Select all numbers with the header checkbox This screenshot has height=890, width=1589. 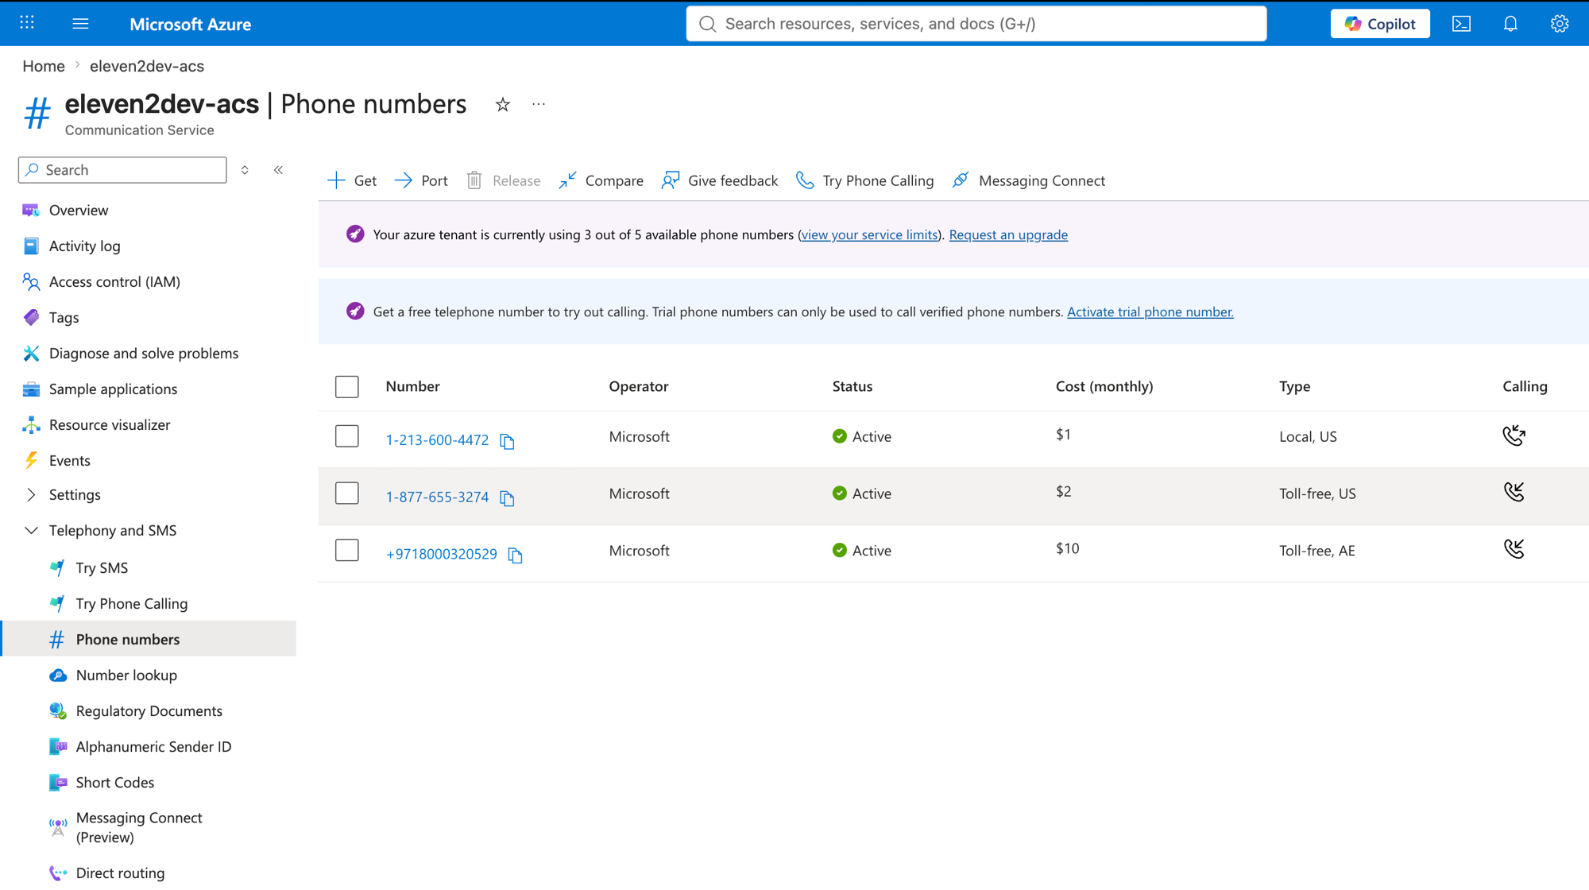(x=347, y=386)
